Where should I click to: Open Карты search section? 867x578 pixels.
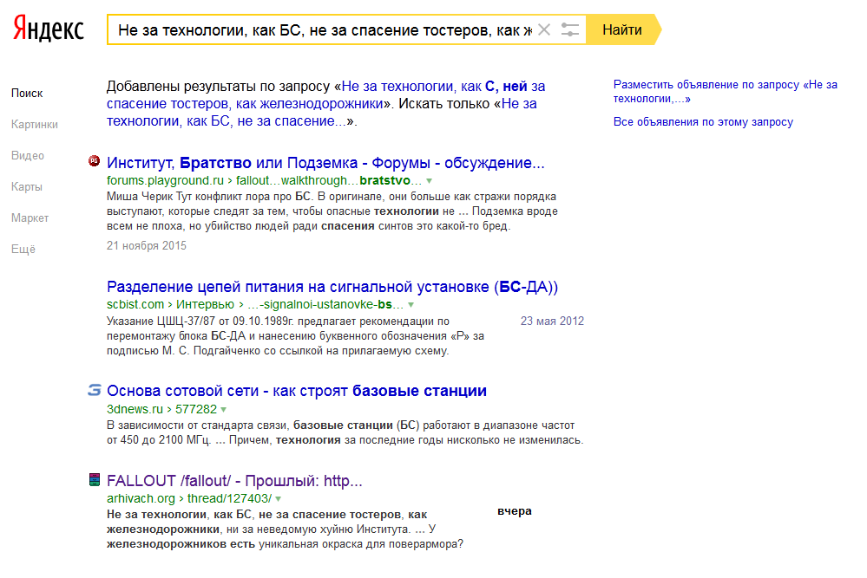tap(27, 186)
